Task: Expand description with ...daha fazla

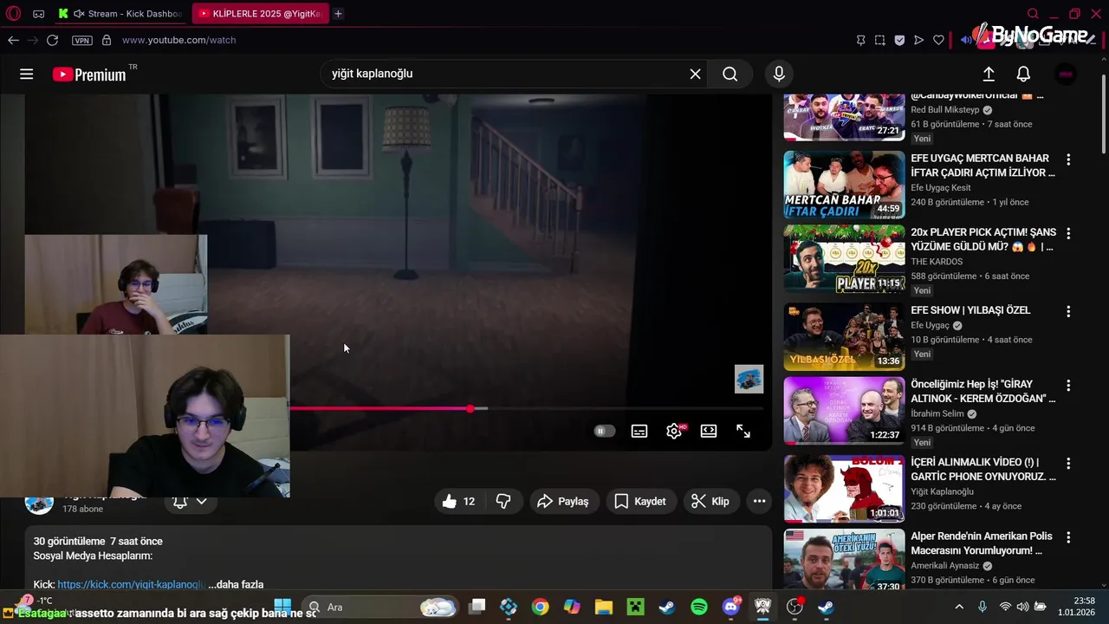Action: tap(236, 585)
